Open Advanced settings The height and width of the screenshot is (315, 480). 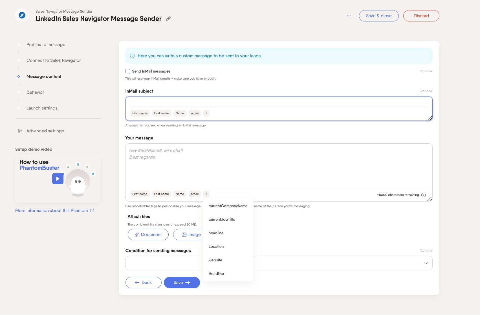tap(45, 131)
